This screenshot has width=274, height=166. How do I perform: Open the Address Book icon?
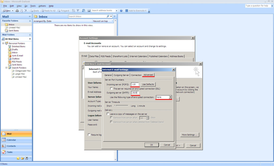[x=89, y=11]
